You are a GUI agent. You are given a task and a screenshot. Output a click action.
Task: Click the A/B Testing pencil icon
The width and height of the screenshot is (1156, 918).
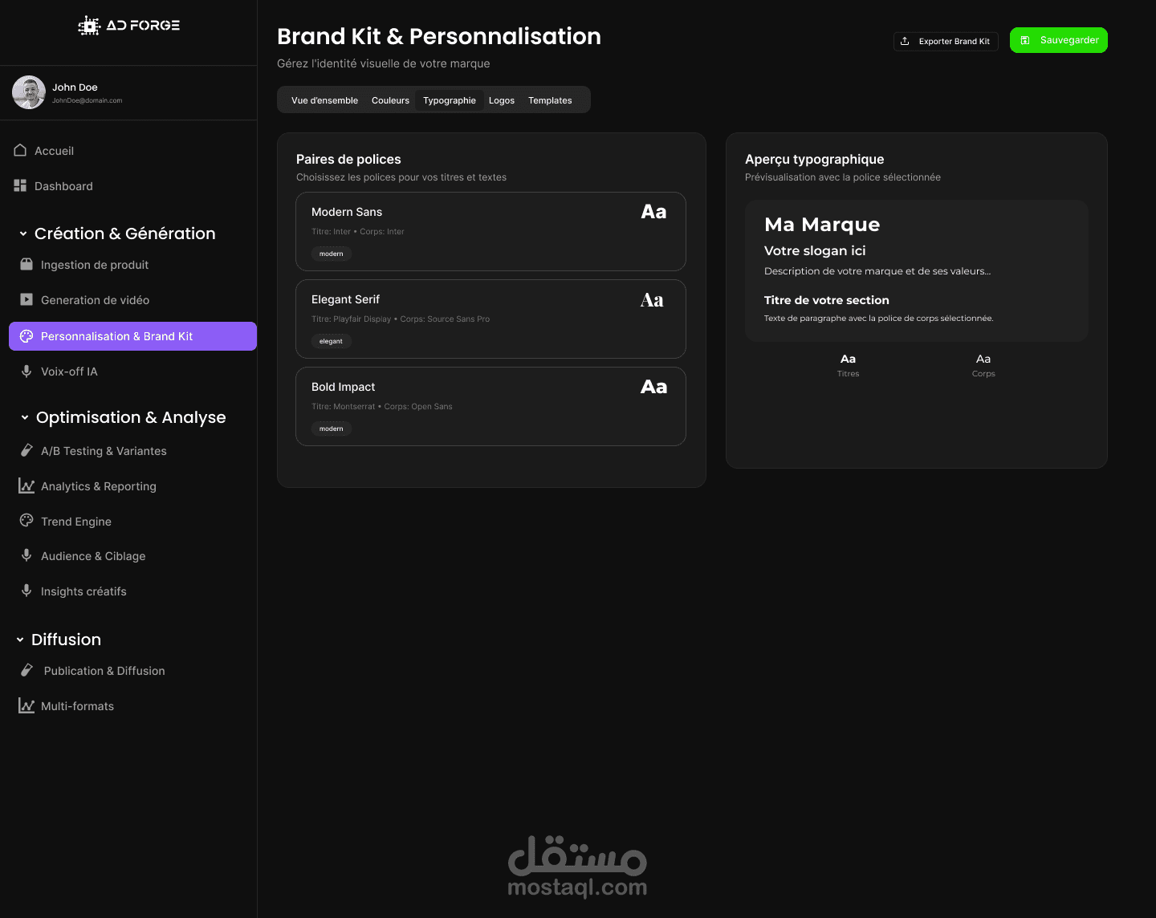pyautogui.click(x=26, y=451)
